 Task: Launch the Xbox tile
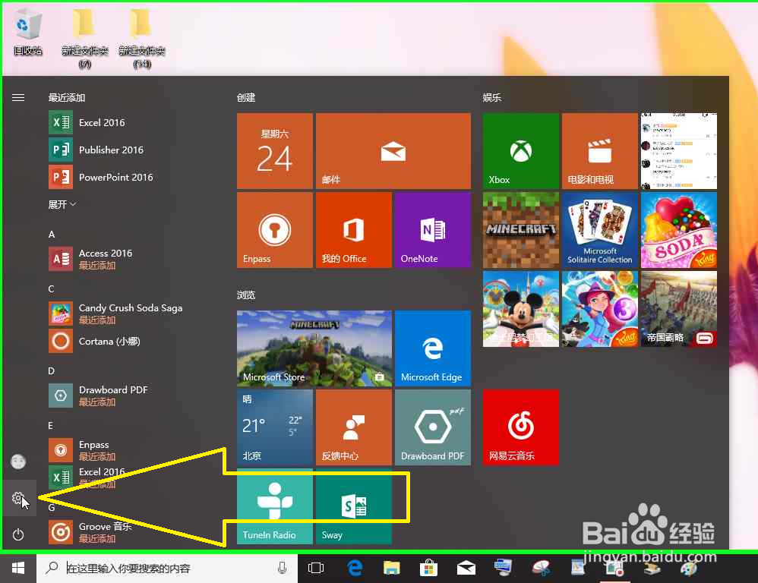[520, 151]
